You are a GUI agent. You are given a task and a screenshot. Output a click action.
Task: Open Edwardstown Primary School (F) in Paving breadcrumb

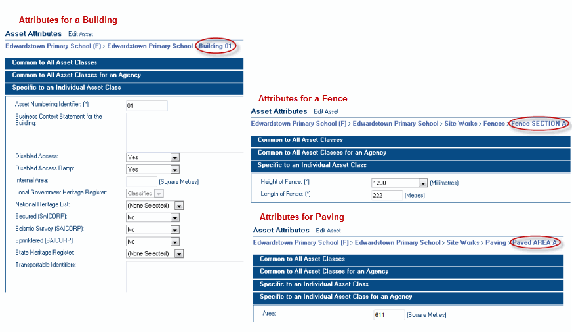click(x=301, y=242)
